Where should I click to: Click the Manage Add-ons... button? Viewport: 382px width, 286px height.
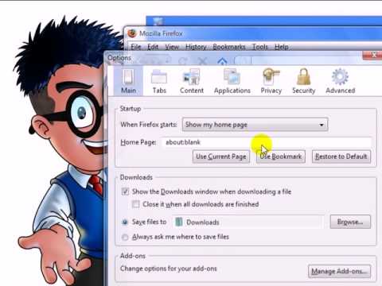pos(339,271)
